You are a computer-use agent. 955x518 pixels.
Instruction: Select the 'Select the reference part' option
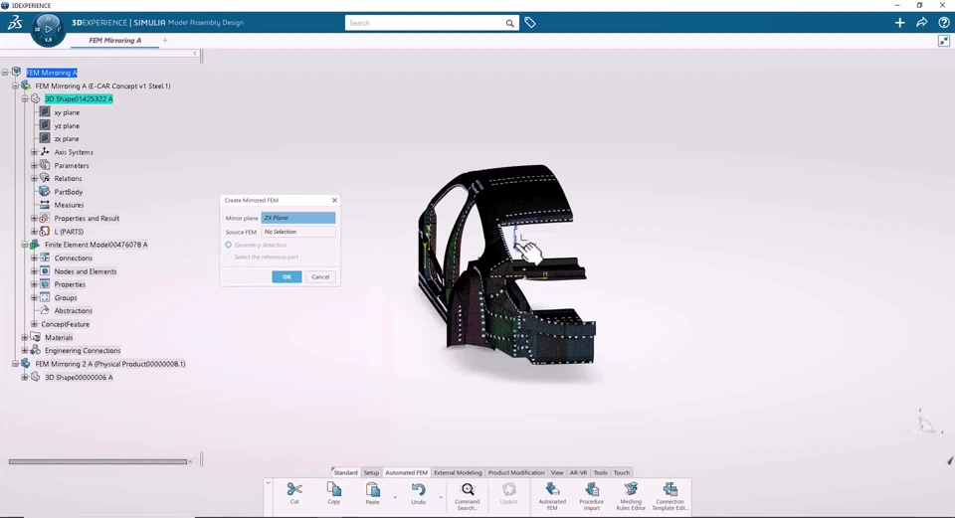tap(229, 257)
